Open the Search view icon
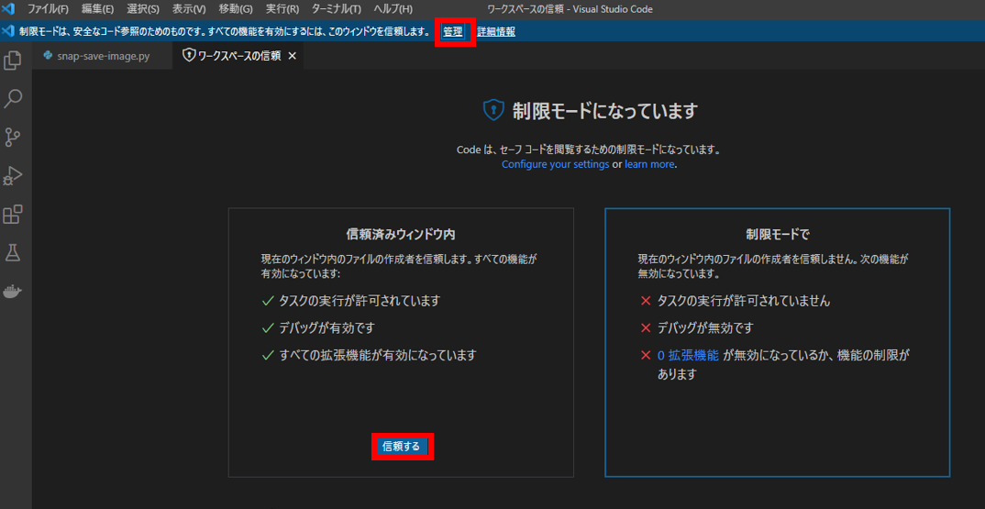Screen dimensions: 985x509 coord(13,99)
